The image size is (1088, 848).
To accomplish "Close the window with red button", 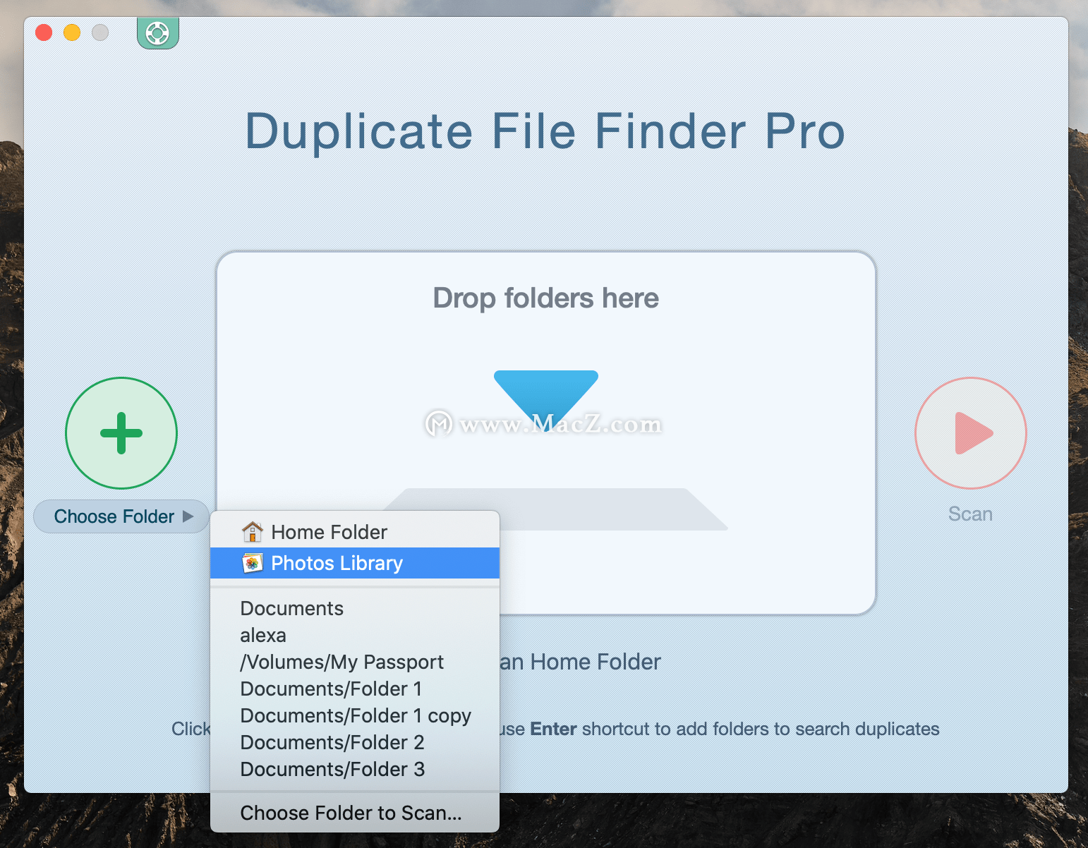I will [44, 32].
